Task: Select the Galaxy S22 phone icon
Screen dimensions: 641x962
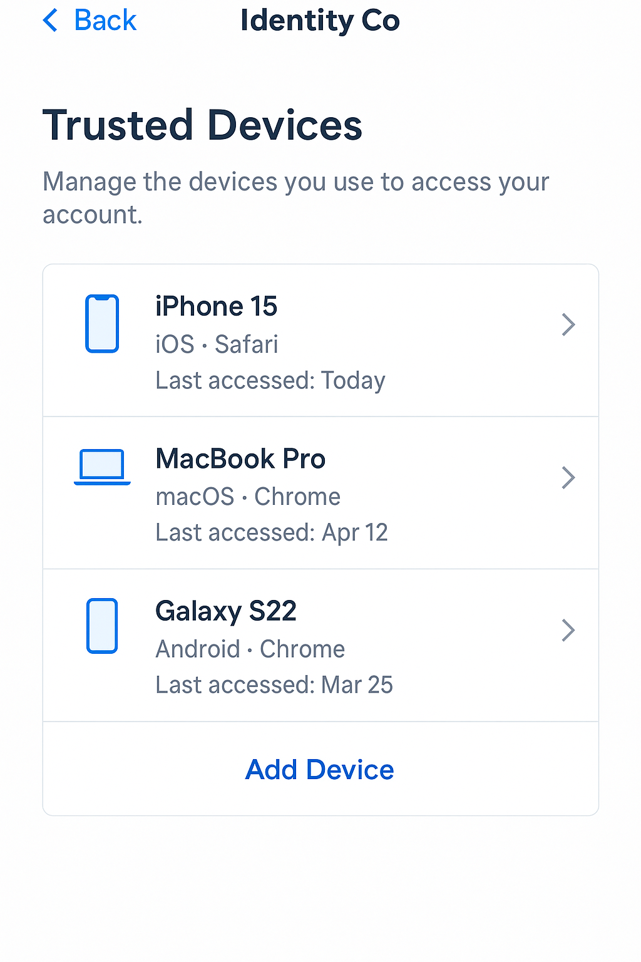Action: click(x=102, y=626)
